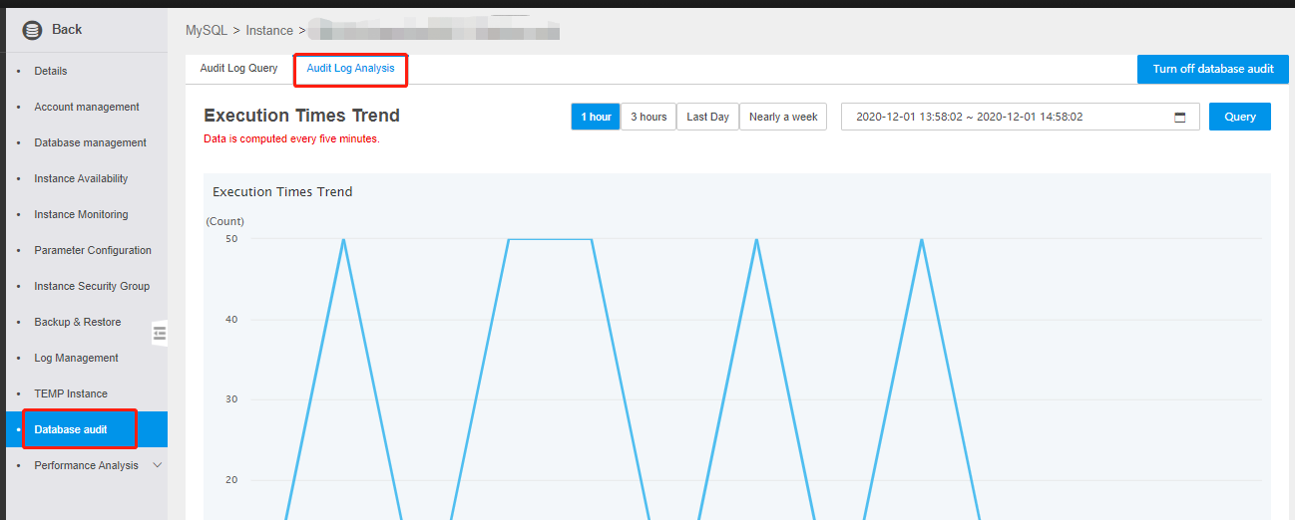This screenshot has width=1295, height=520.
Task: Open Instance Availability in the sidebar
Action: tap(81, 178)
